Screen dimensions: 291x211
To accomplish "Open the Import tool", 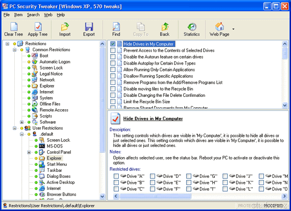I will pos(65,27).
